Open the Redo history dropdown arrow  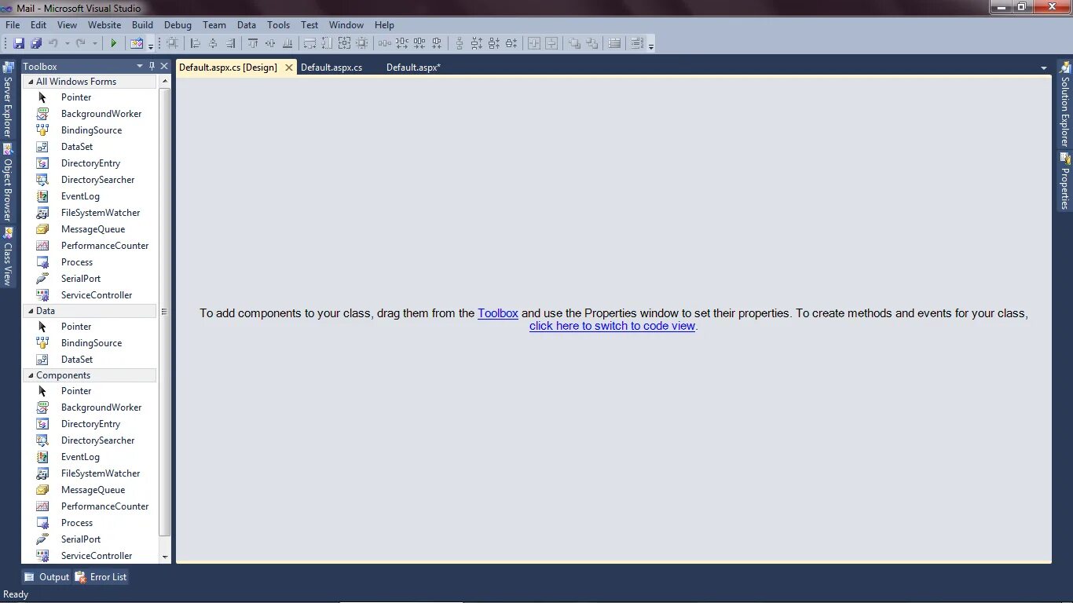pos(94,43)
